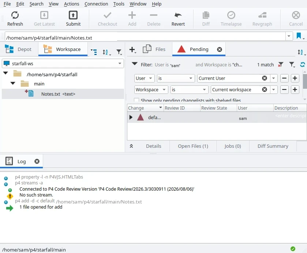Select Not.txt file in workspace tree

[63, 94]
